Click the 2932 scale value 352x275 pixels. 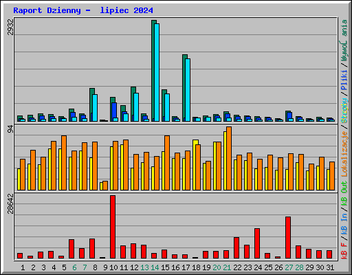tap(10, 27)
